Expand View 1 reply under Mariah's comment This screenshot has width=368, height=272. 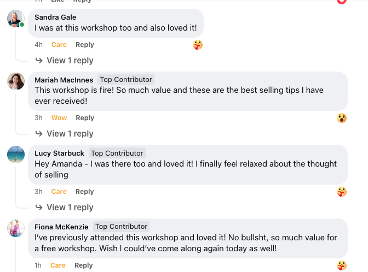(x=70, y=134)
